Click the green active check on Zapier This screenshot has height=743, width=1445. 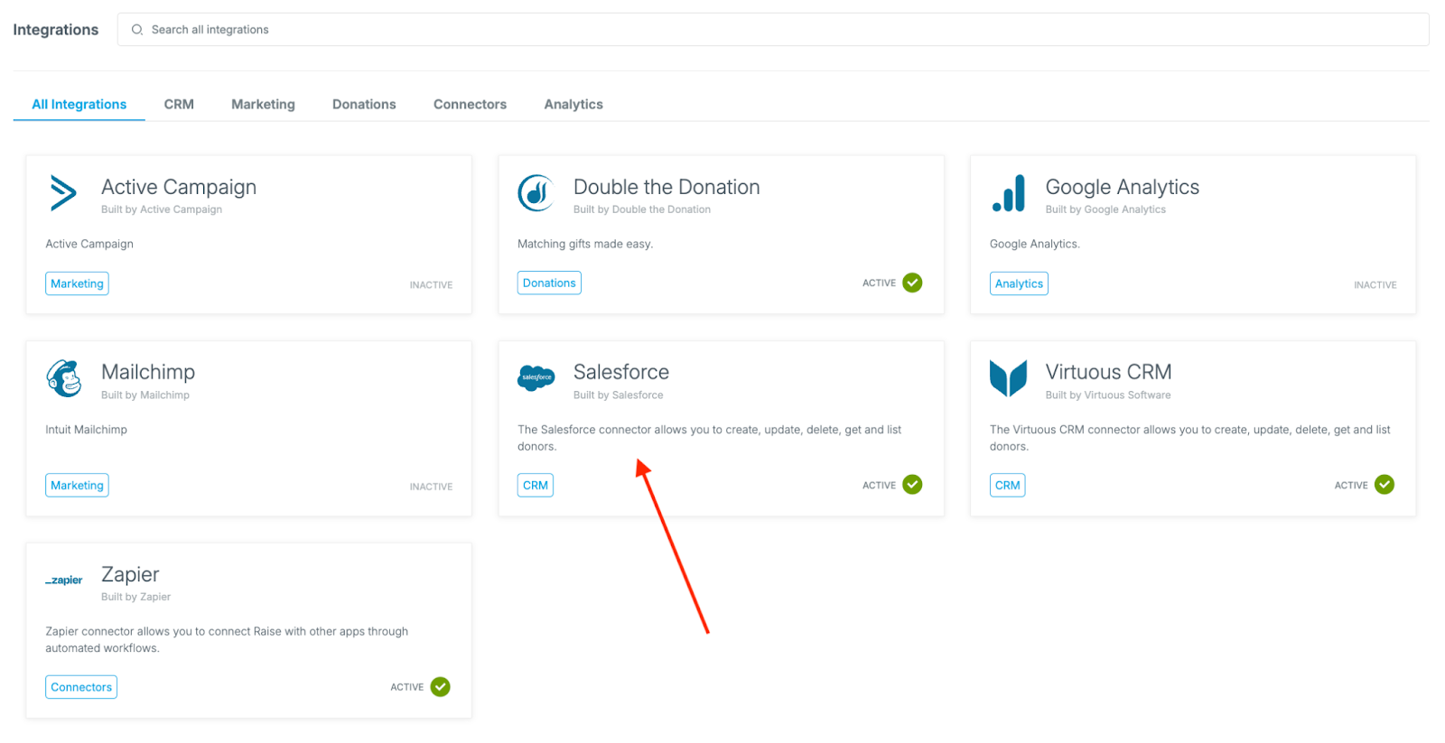[x=441, y=687]
